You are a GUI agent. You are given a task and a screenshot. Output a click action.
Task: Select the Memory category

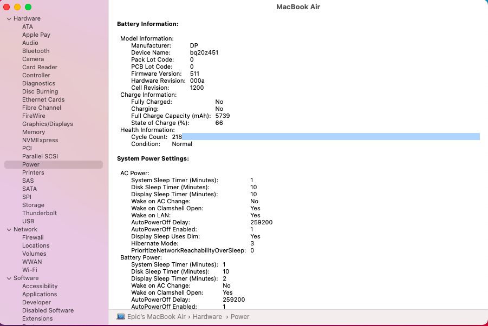pyautogui.click(x=34, y=132)
